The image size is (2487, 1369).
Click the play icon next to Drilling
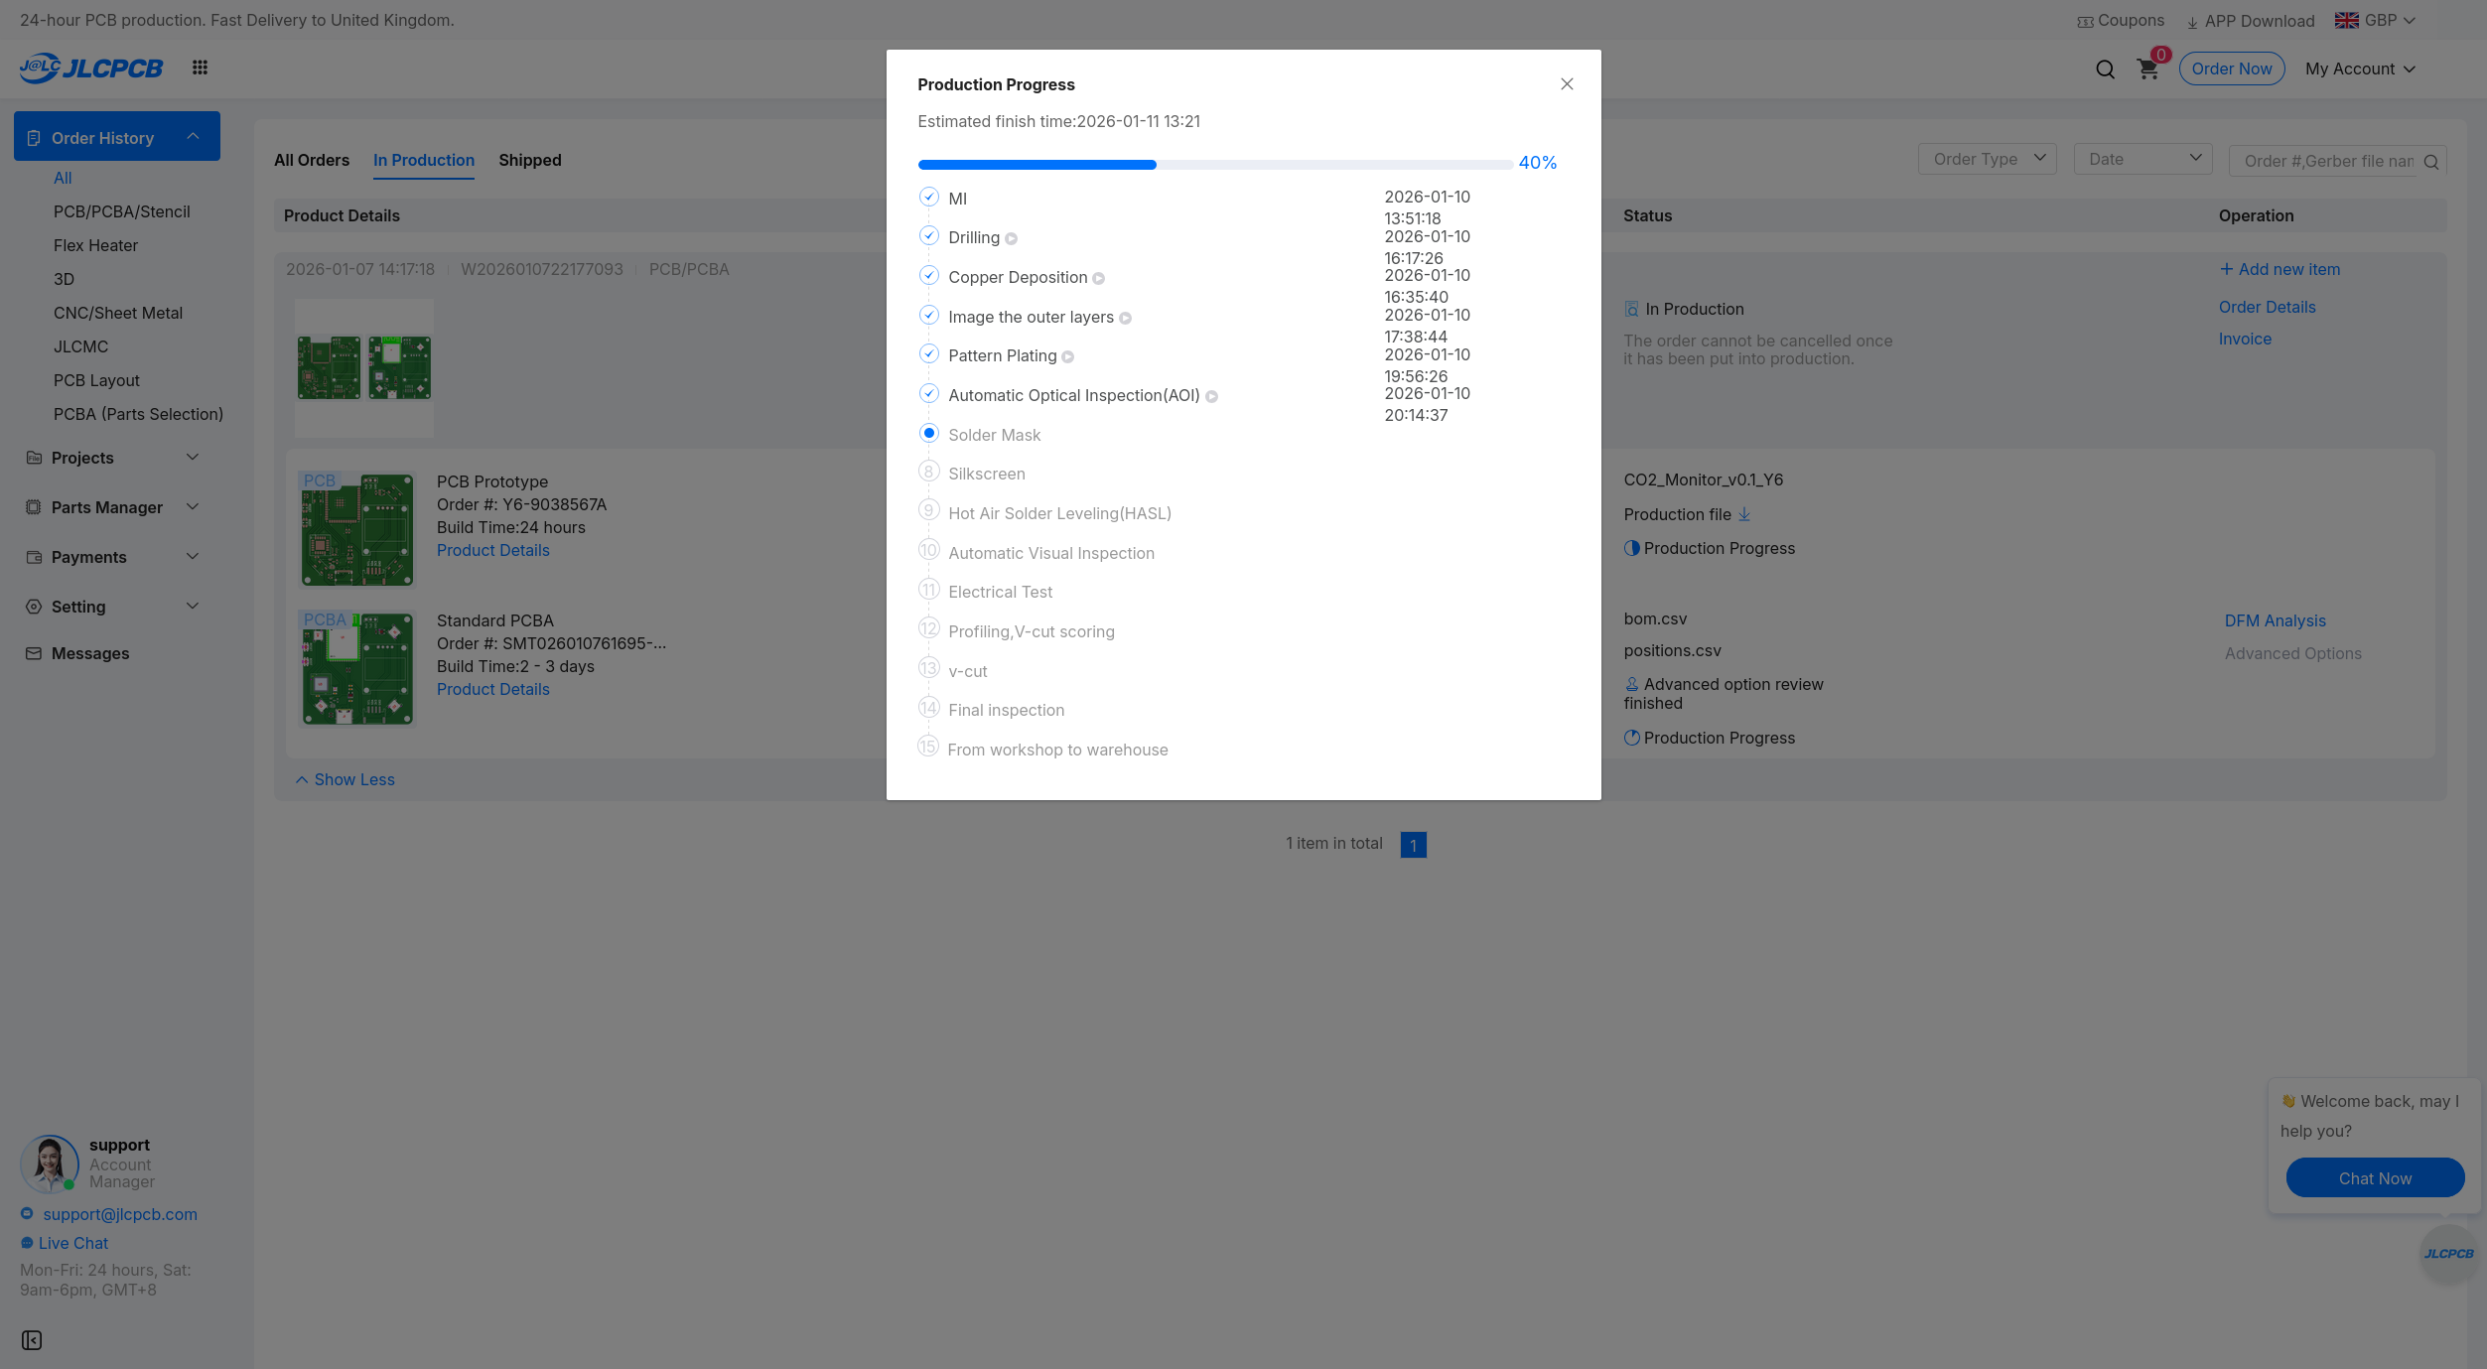[x=1011, y=238]
